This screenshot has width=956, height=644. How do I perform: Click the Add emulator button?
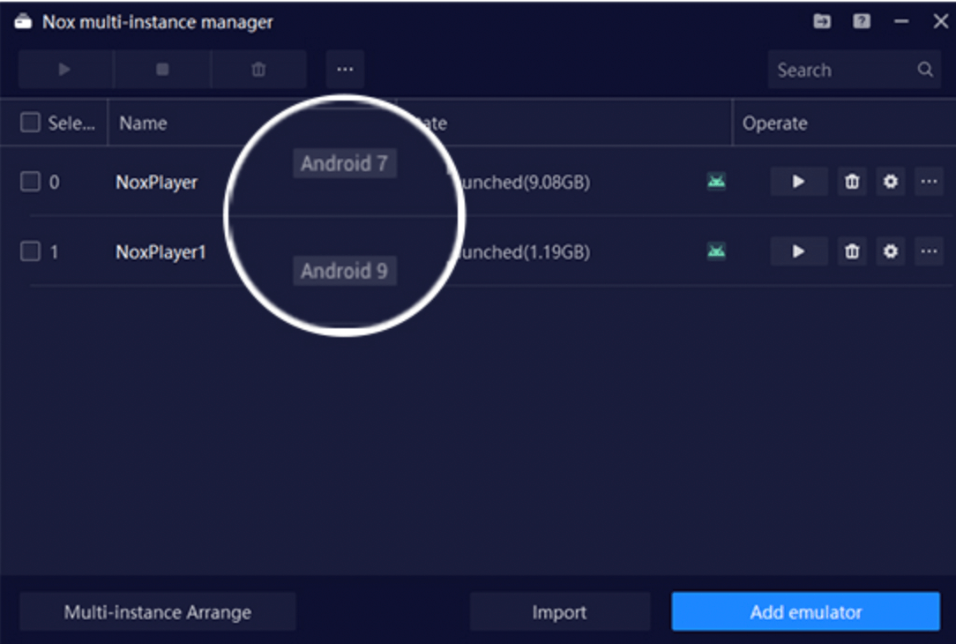tap(805, 611)
